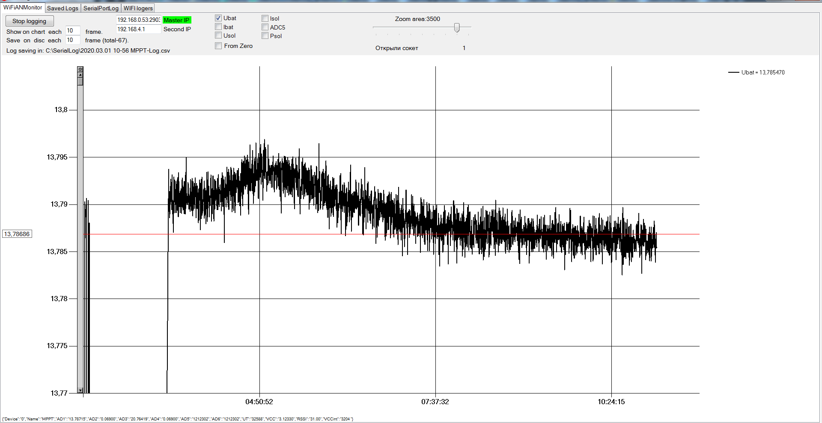The width and height of the screenshot is (822, 423).
Task: Check the Isol checkbox
Action: 265,18
